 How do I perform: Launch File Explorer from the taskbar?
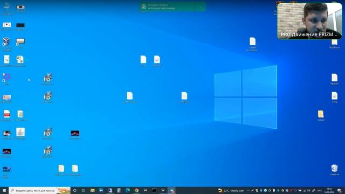[x=92, y=190]
